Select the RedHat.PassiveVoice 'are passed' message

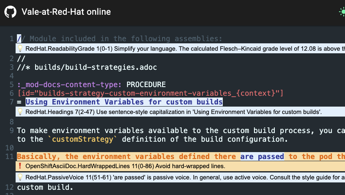pos(180,177)
